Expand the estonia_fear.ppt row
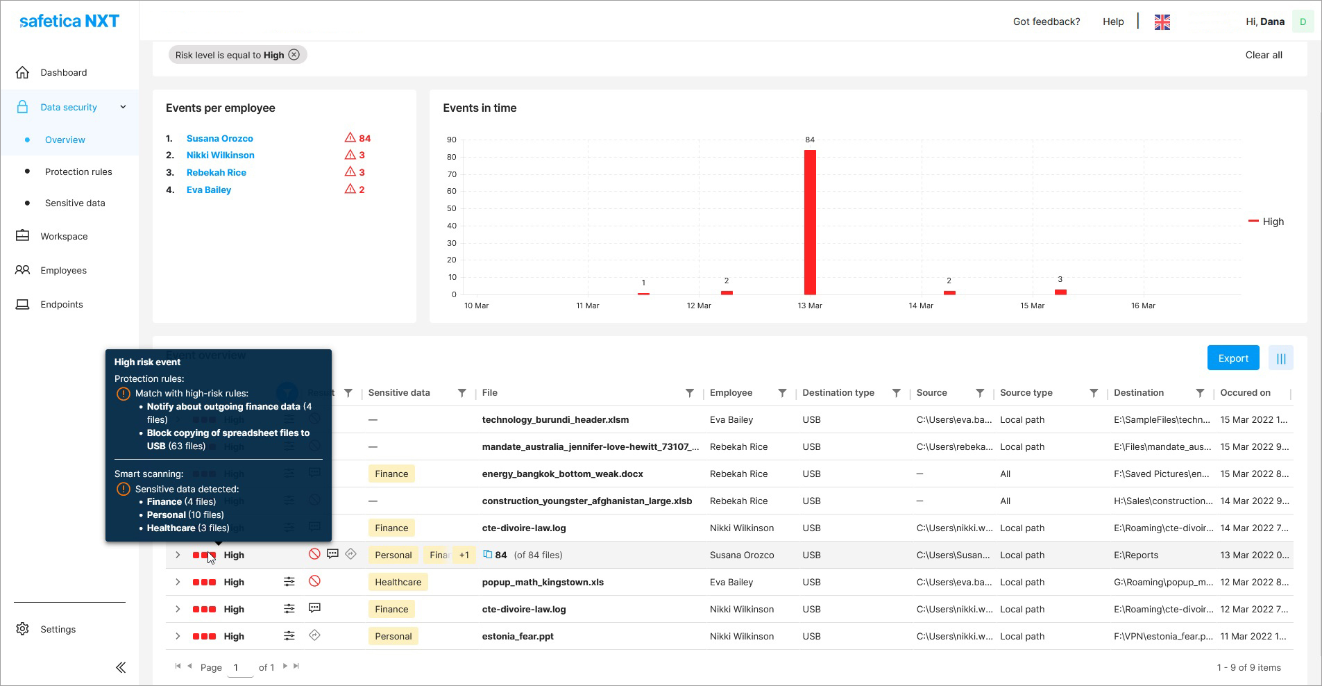 point(178,636)
